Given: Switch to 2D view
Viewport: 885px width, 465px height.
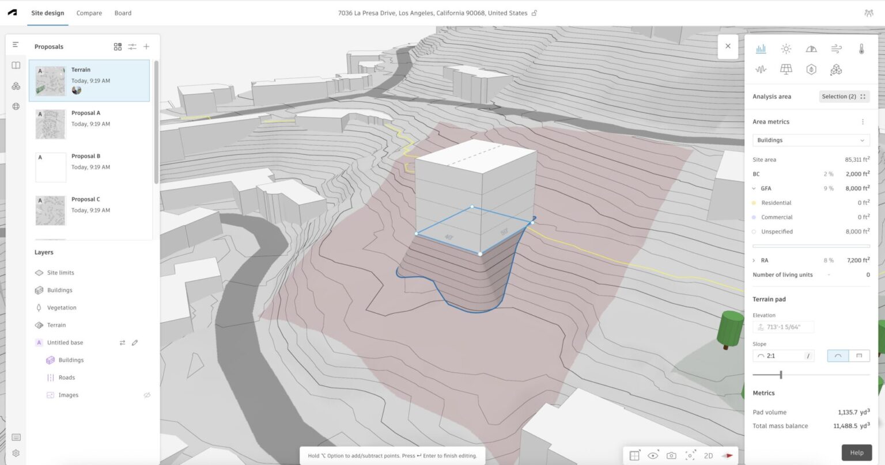Looking at the screenshot, I should [708, 455].
